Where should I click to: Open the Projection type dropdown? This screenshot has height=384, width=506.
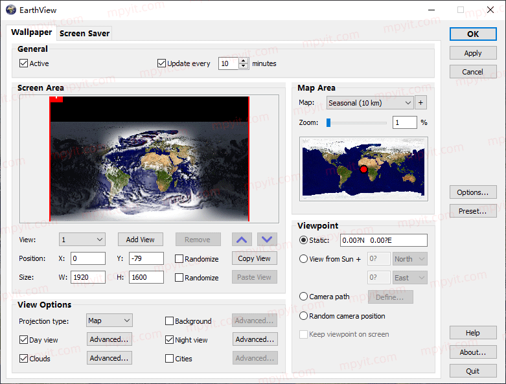click(109, 321)
